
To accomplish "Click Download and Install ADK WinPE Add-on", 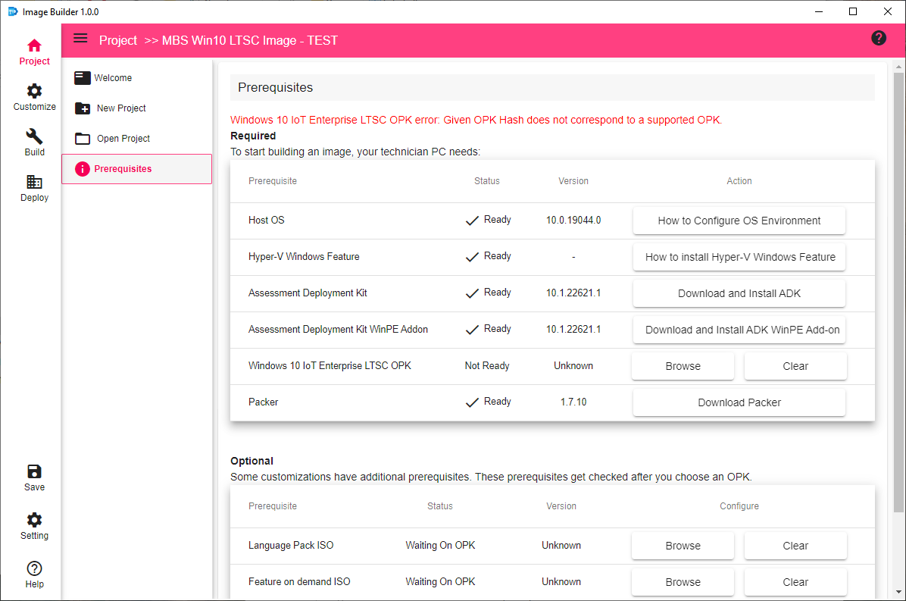I will tap(739, 330).
